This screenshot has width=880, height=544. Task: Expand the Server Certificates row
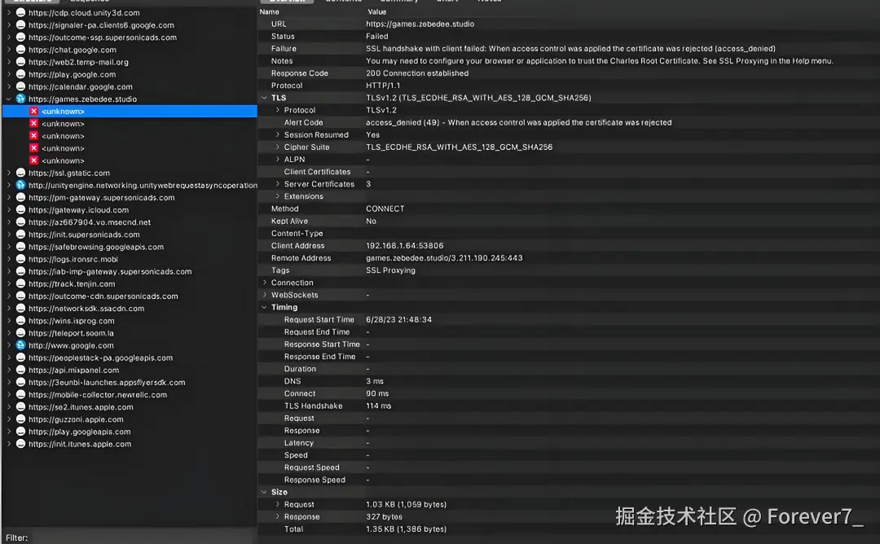(x=277, y=184)
